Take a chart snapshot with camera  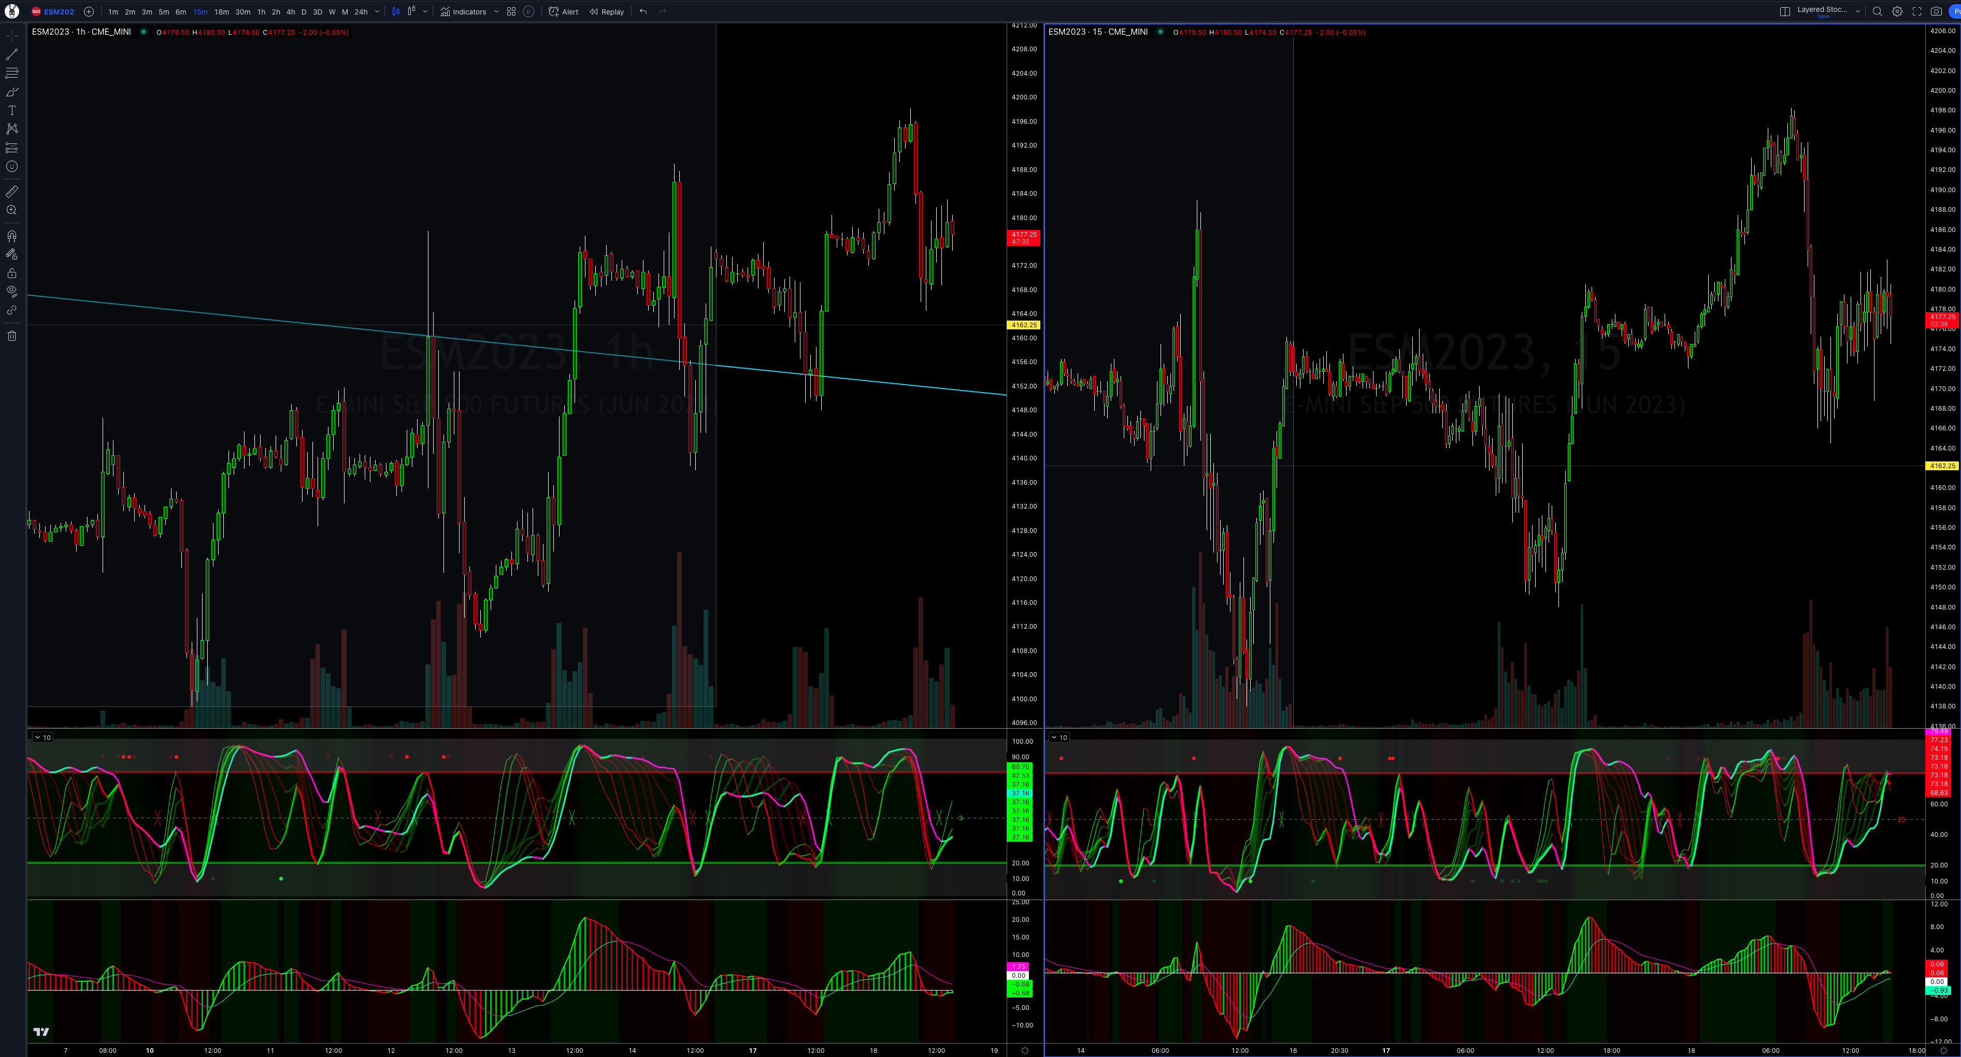pyautogui.click(x=1936, y=11)
